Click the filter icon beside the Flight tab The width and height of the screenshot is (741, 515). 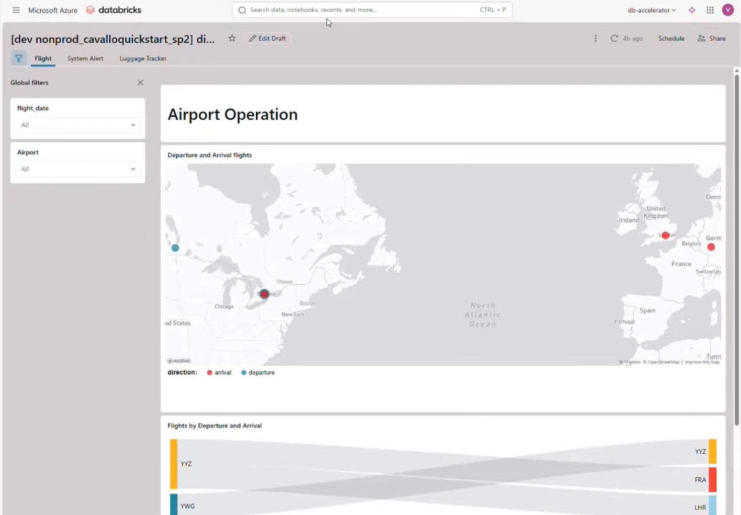coord(19,58)
